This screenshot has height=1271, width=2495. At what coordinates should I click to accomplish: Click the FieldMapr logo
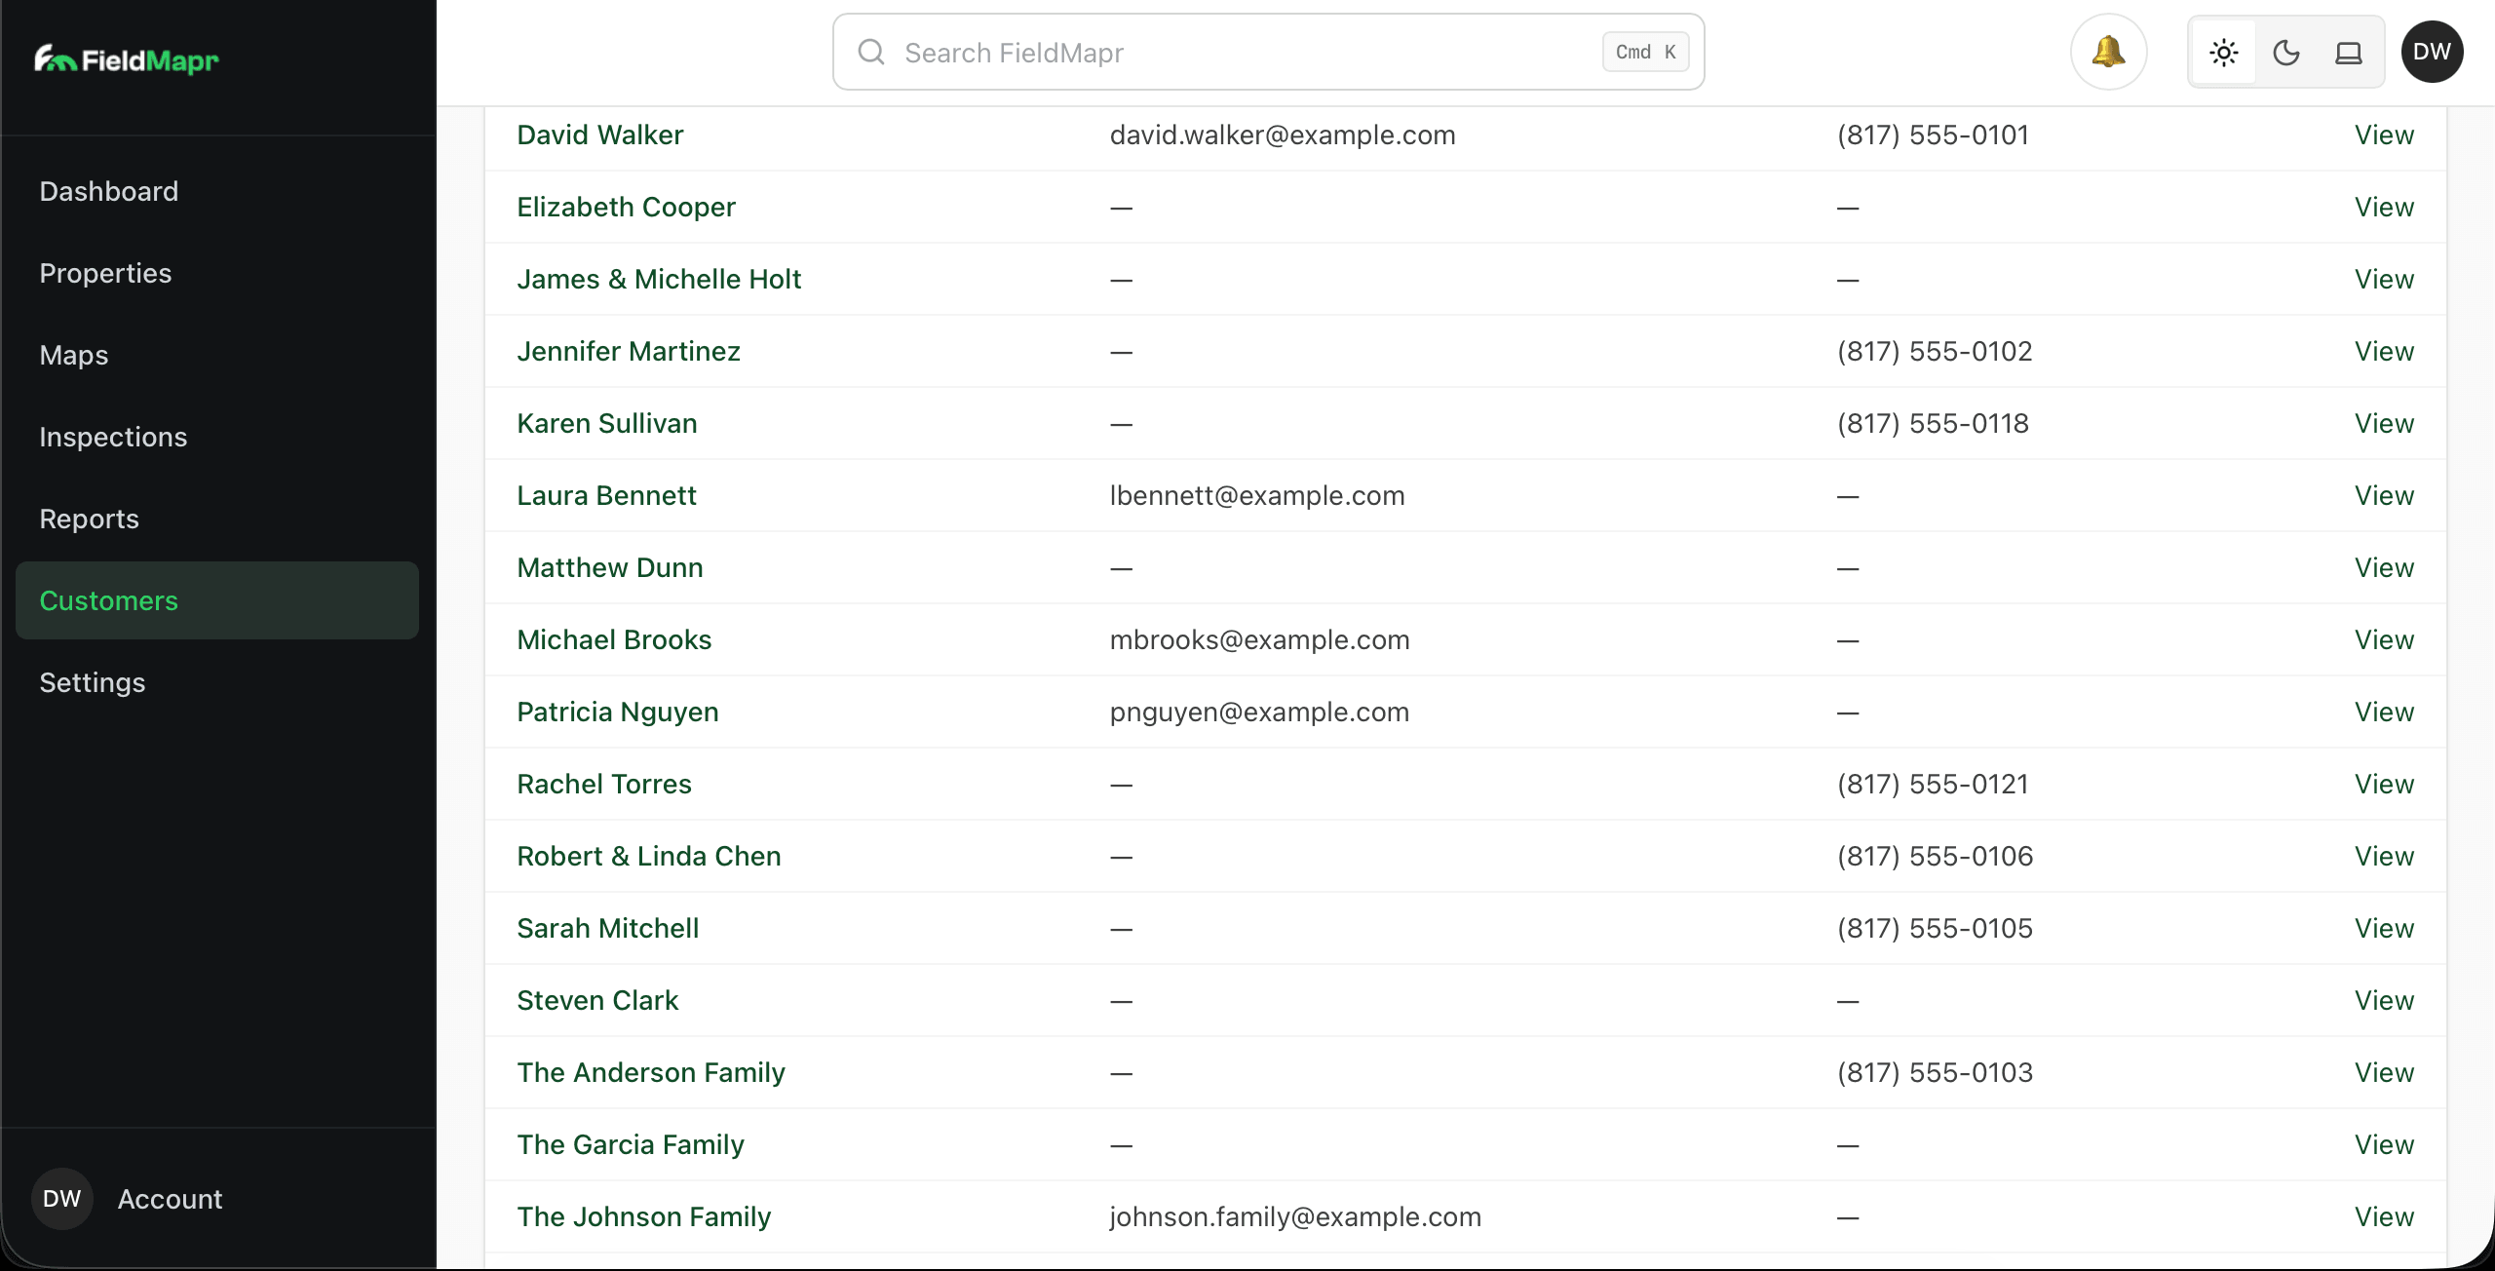(127, 60)
